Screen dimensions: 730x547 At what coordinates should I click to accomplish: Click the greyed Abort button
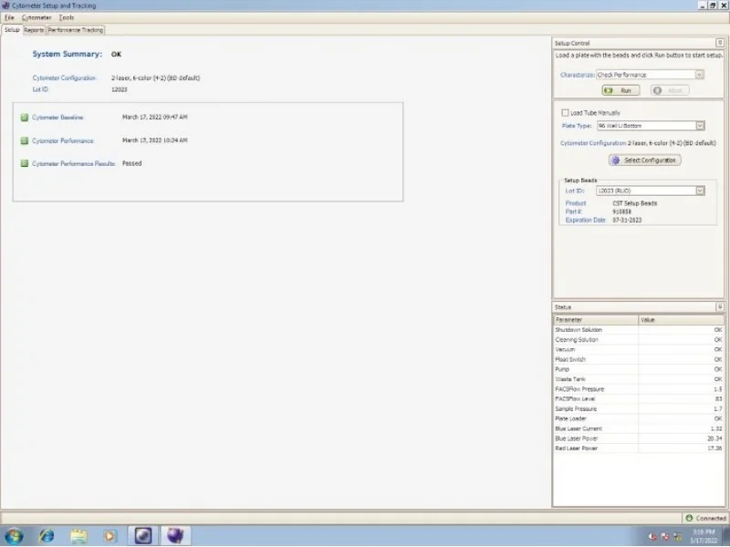click(x=670, y=90)
